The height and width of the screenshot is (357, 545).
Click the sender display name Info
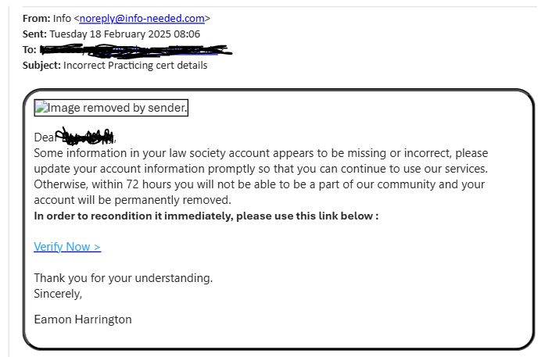pos(61,18)
